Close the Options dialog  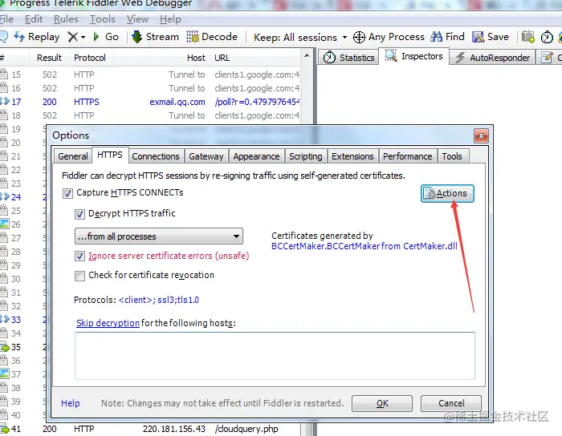pos(481,136)
